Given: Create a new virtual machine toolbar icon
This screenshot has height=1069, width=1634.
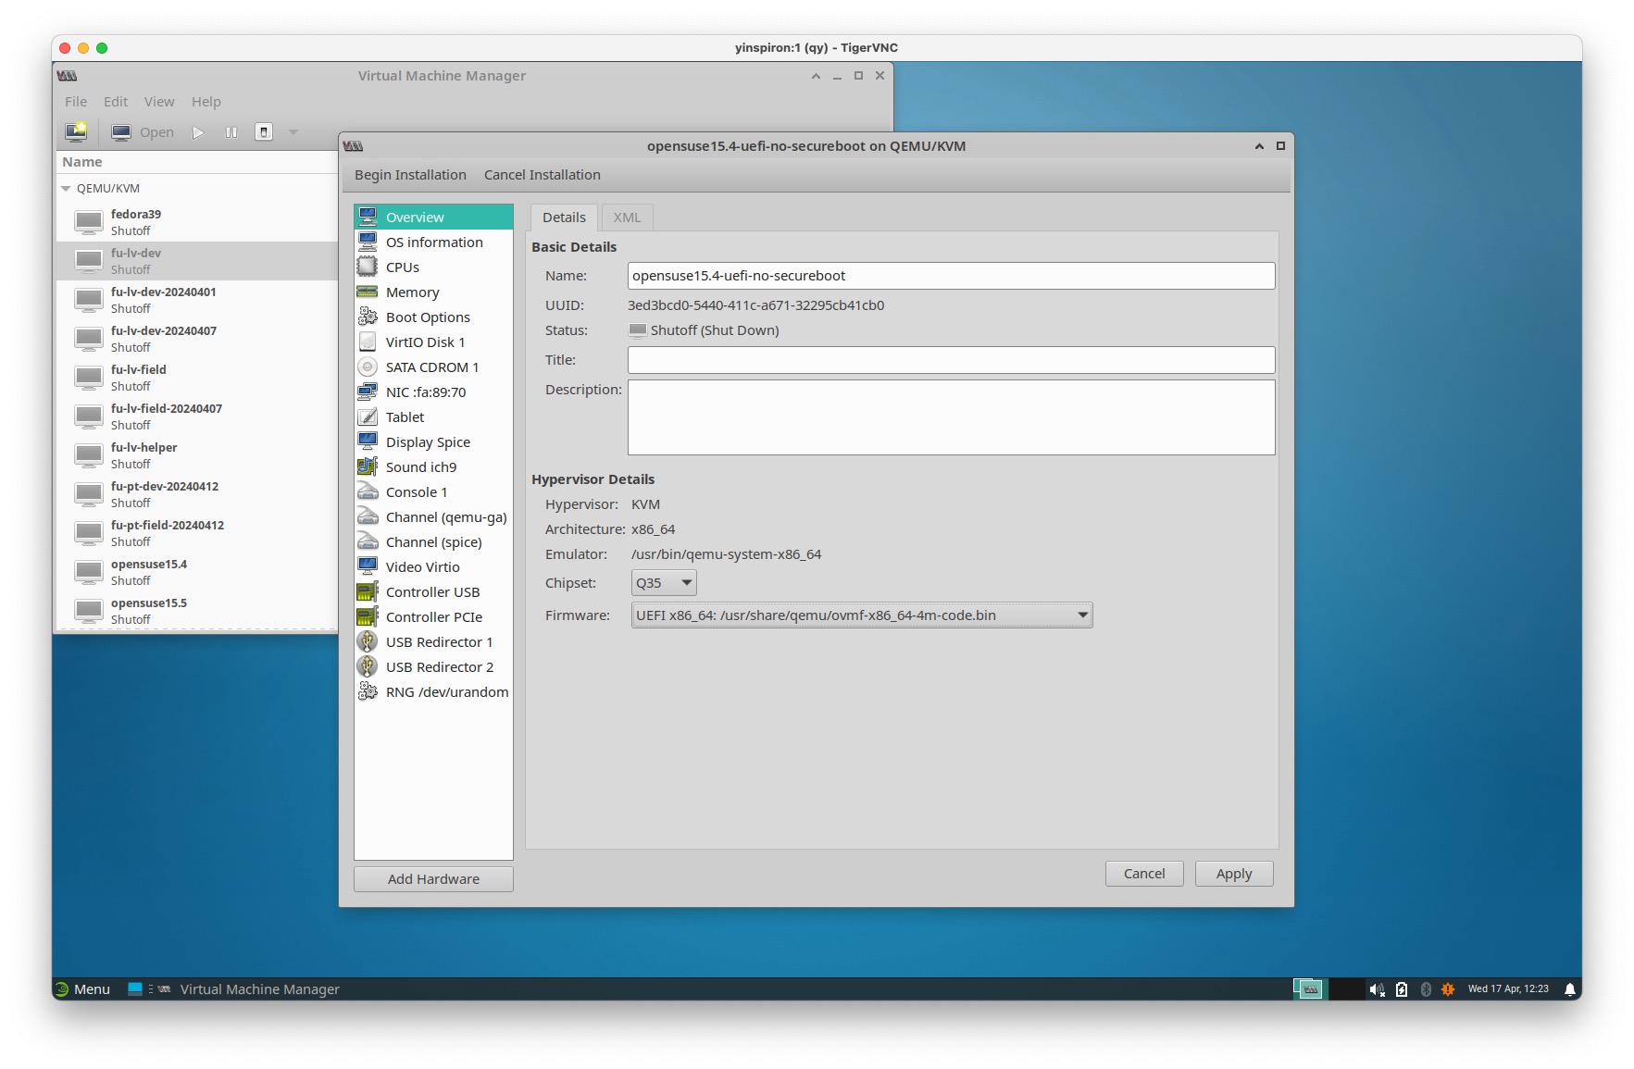Looking at the screenshot, I should coord(76,132).
